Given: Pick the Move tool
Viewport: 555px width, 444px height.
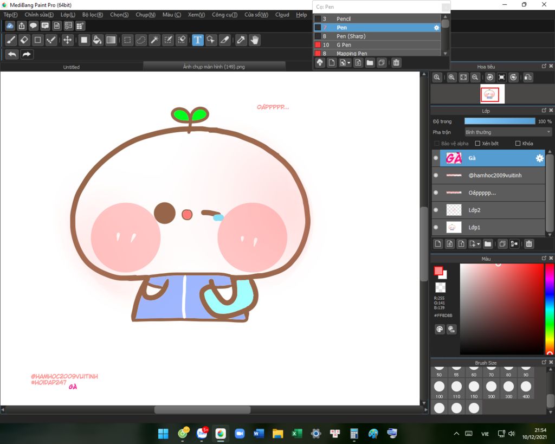Looking at the screenshot, I should click(x=67, y=40).
